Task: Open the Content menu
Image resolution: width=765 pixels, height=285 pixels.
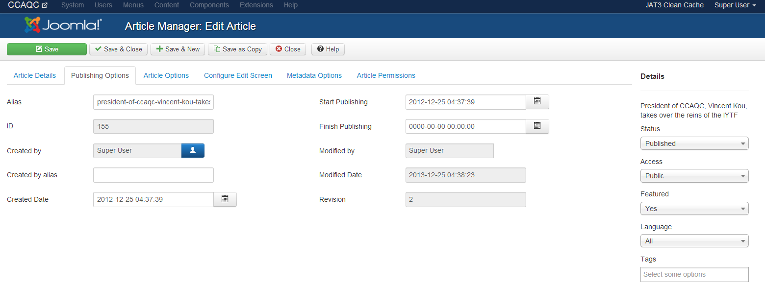Action: pyautogui.click(x=167, y=5)
